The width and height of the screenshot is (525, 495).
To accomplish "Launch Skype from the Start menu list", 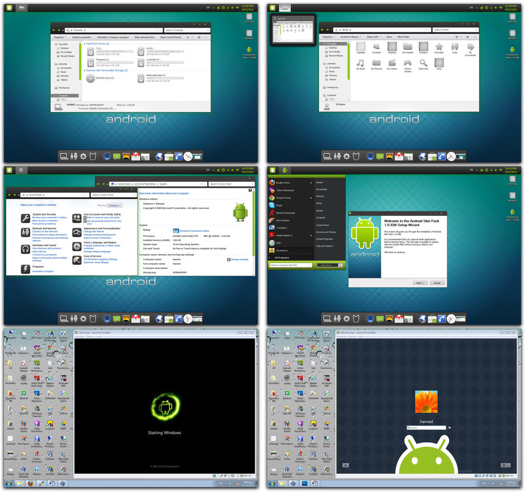I will [280, 204].
